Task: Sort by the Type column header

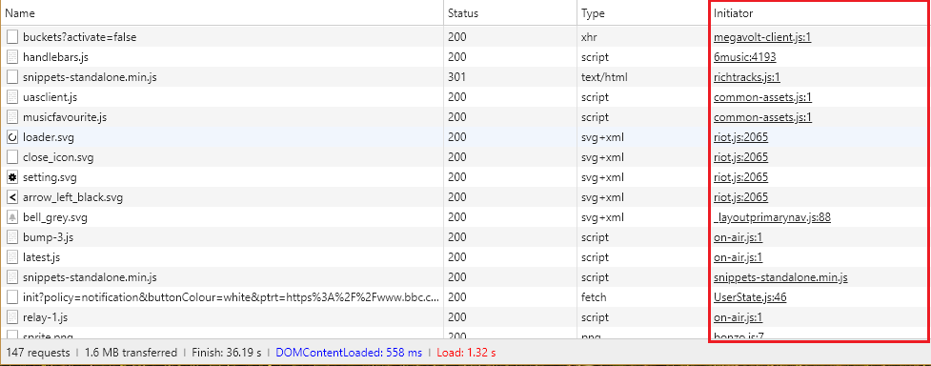Action: (642, 12)
